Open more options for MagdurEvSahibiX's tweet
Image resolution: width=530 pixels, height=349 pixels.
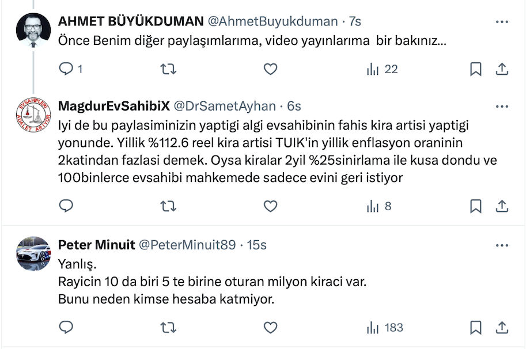pos(502,107)
